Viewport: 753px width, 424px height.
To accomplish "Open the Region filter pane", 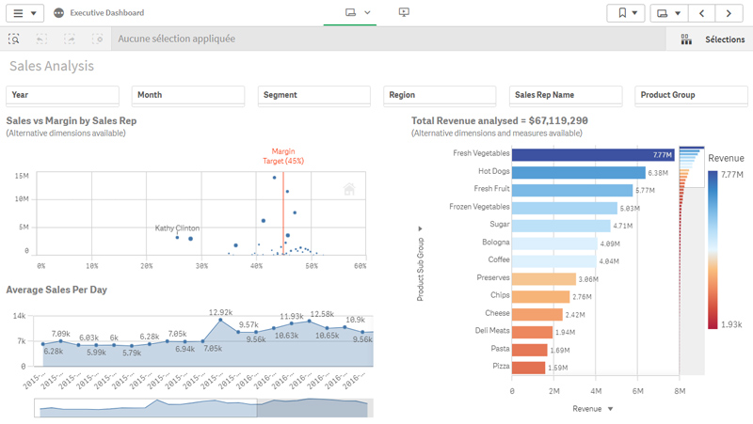I will click(440, 95).
